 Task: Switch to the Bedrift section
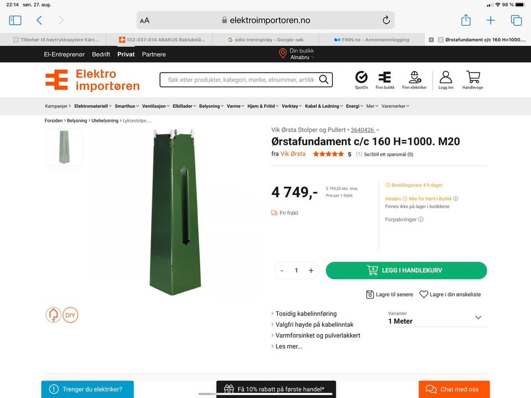[x=101, y=54]
